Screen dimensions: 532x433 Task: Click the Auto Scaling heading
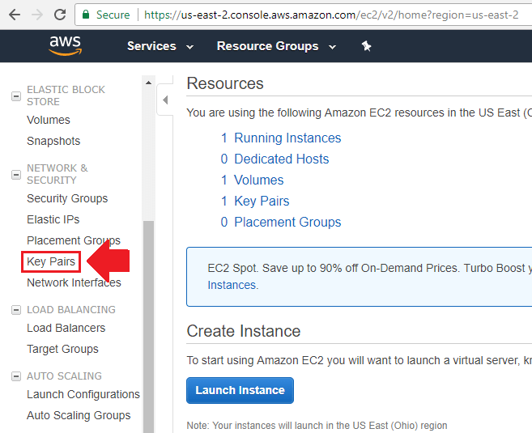[64, 376]
